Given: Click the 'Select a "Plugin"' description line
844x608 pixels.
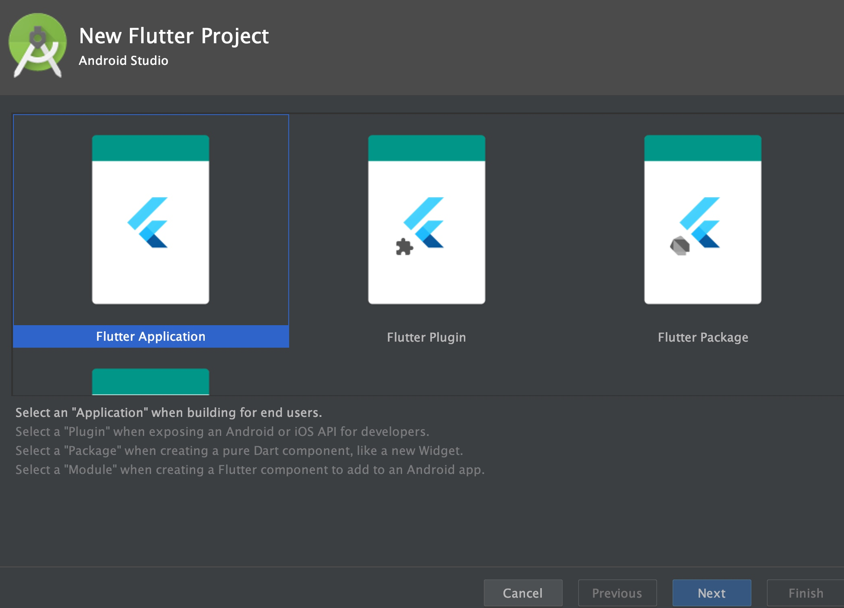Looking at the screenshot, I should [222, 432].
